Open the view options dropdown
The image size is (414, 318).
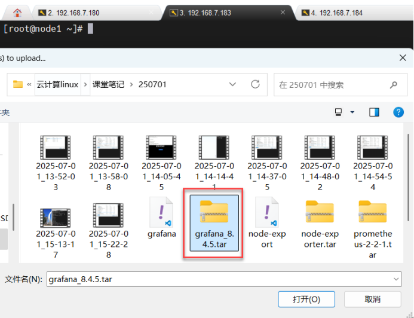point(352,112)
